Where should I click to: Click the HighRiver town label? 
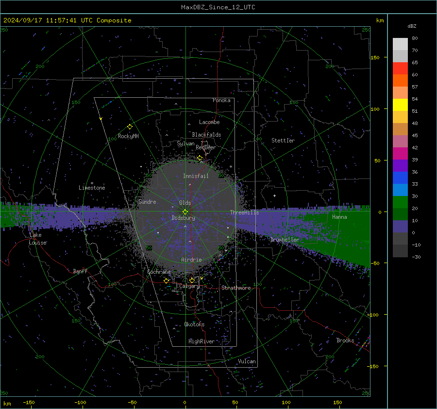coord(202,341)
